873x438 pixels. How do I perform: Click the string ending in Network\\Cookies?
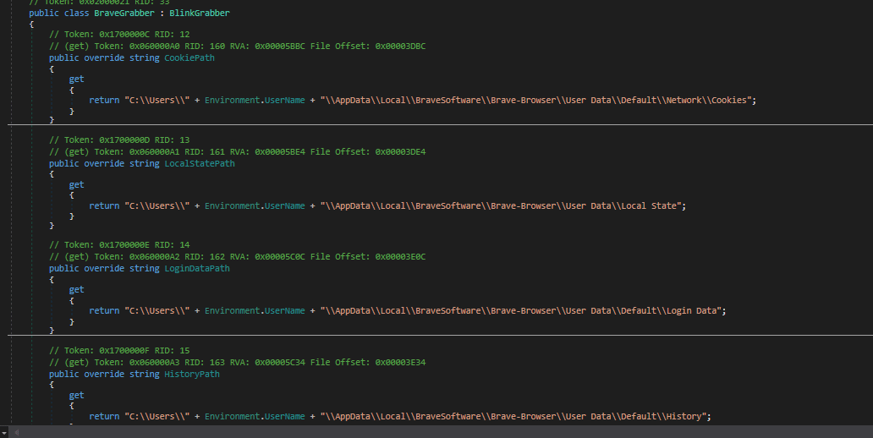click(x=535, y=100)
